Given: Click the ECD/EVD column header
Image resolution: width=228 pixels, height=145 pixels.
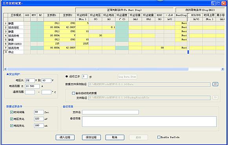Looking at the screenshot, I should pos(196,15).
